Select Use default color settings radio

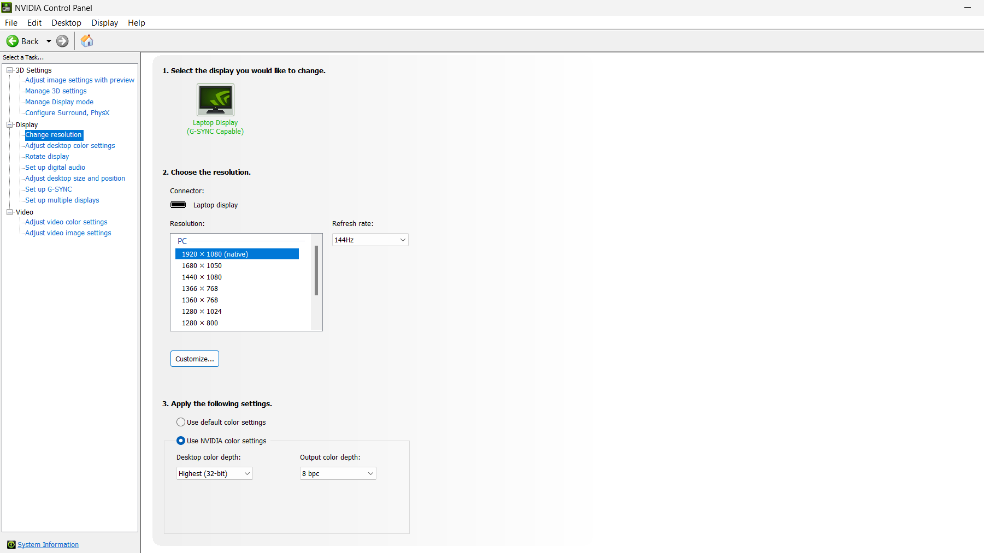coord(181,422)
